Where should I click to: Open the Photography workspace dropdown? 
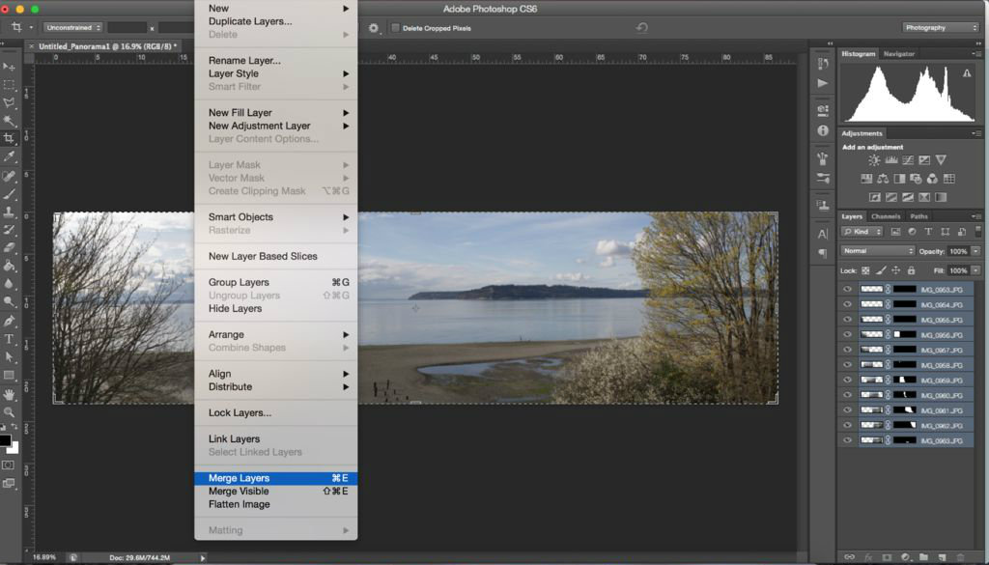(x=940, y=28)
